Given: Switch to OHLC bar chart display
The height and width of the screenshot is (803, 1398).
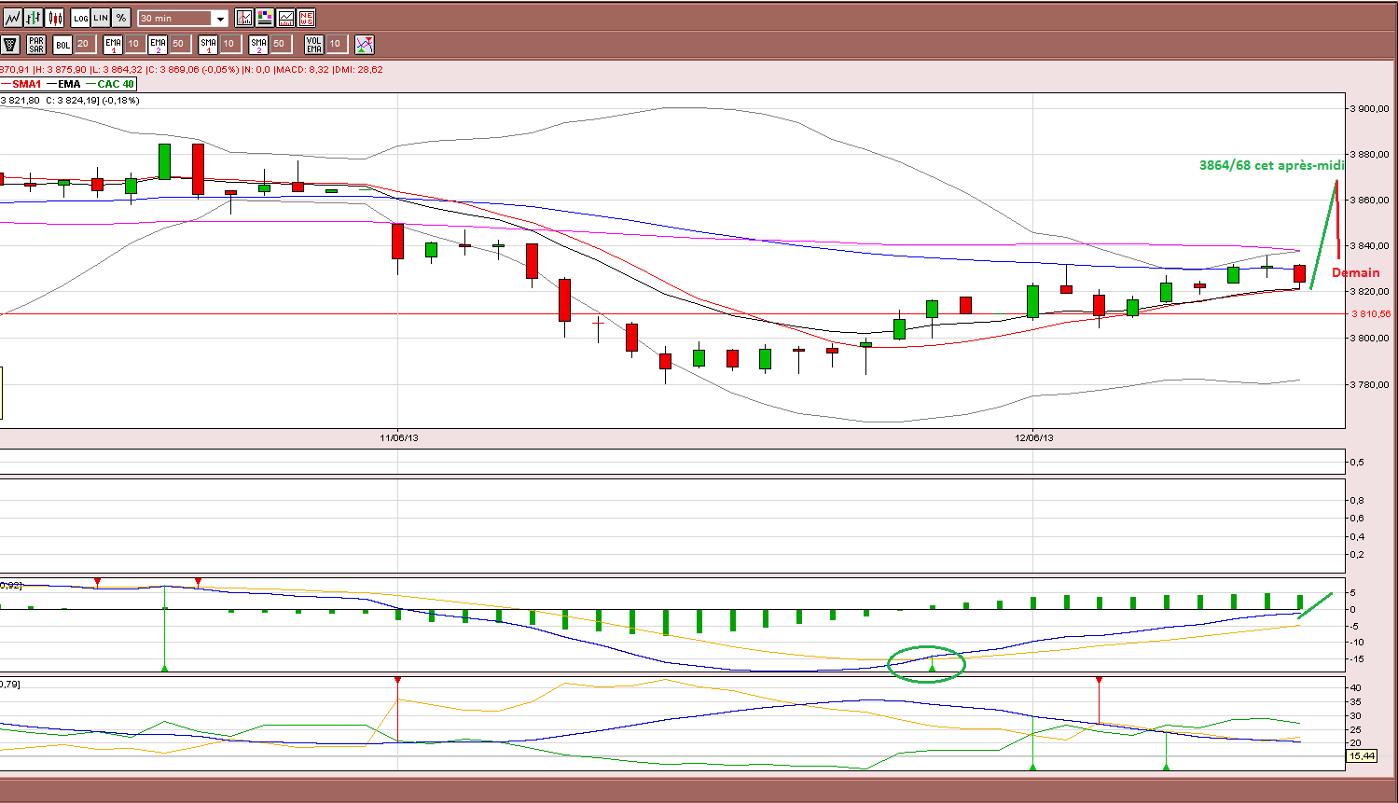Looking at the screenshot, I should click(x=34, y=18).
